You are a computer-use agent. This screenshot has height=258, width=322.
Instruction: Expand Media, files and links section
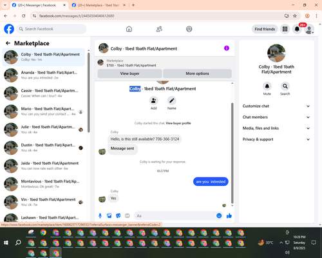(x=276, y=128)
